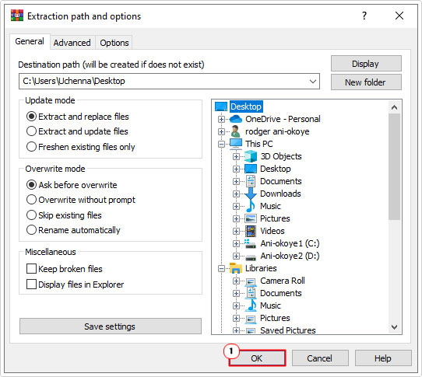Click the Downloads arrow icon
The height and width of the screenshot is (377, 422).
coord(251,194)
